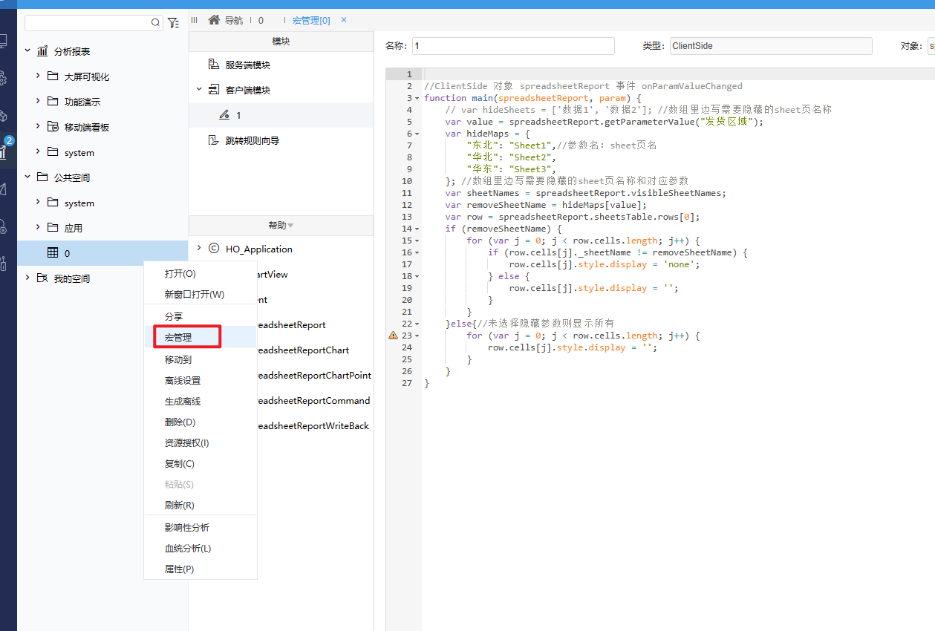
Task: Expand the 移动端看板 folder
Action: click(38, 127)
